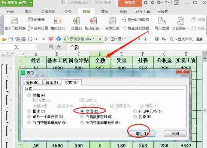Click the orange 未登录 login button
Image resolution: width=207 pixels, height=148 pixels.
tap(130, 3)
